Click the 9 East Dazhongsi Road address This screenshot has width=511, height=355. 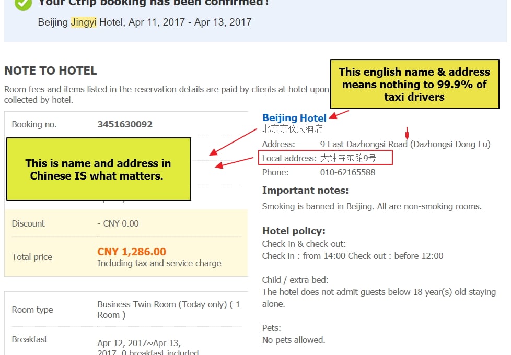[405, 144]
